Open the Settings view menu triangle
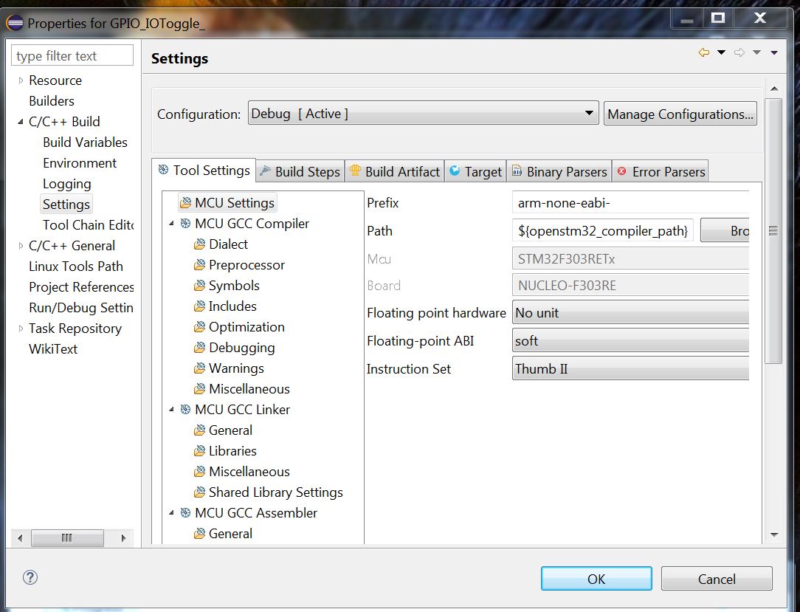 coord(774,52)
